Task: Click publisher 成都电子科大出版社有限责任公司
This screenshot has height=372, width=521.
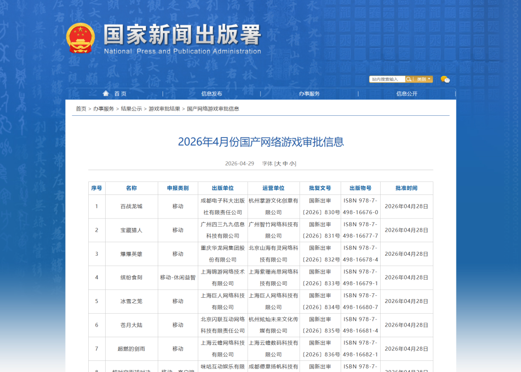Action: coord(222,207)
